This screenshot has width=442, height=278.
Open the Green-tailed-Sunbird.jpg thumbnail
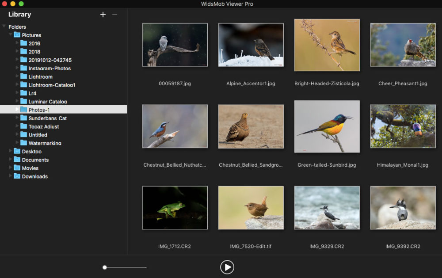click(x=327, y=126)
